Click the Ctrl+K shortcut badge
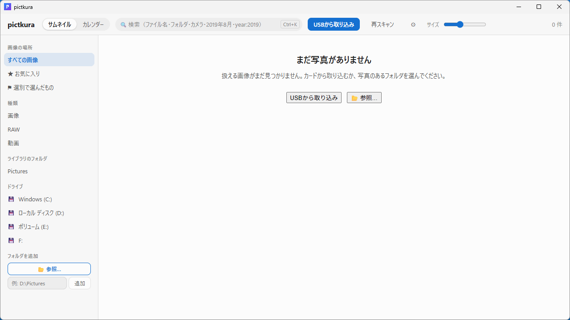The image size is (570, 320). [x=290, y=24]
